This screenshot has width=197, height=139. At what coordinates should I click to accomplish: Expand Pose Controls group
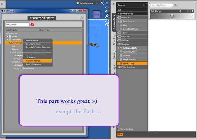117,67
